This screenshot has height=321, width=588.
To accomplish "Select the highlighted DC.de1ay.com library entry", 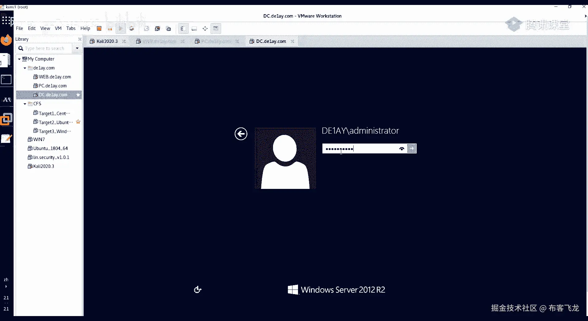I will pos(49,95).
